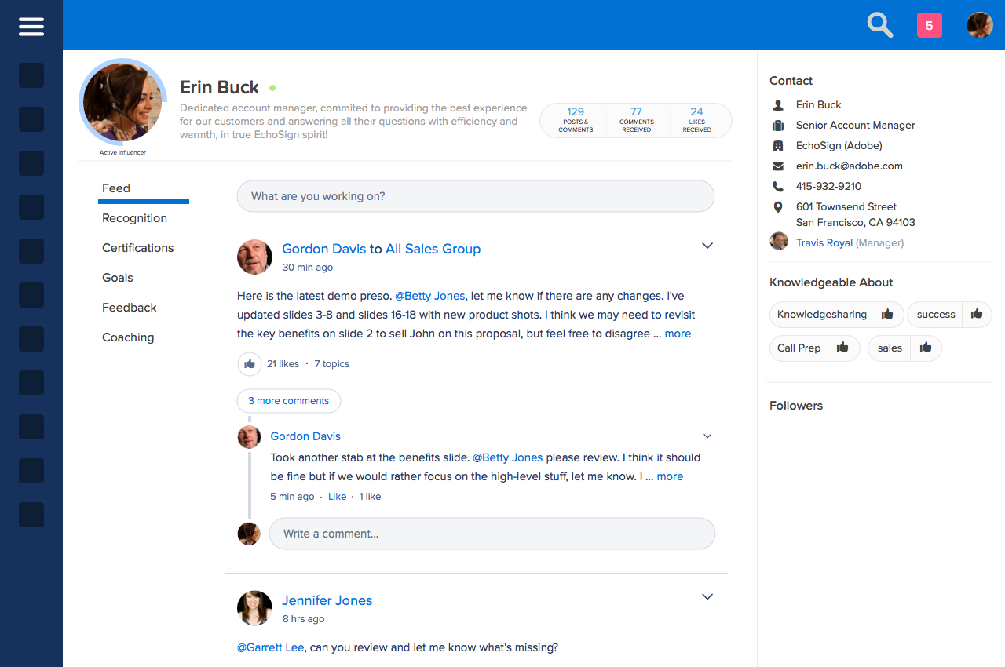Endorse the Call Prep skill thumbs-up

tap(842, 348)
